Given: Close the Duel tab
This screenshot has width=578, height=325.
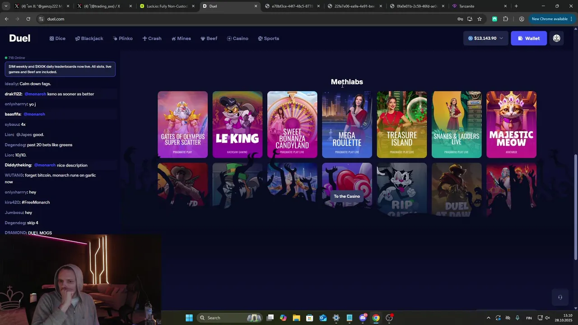Looking at the screenshot, I should pos(256,6).
